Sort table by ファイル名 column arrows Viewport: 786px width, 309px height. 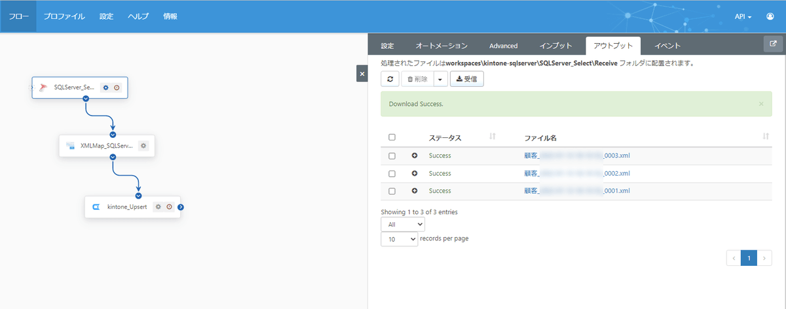766,137
